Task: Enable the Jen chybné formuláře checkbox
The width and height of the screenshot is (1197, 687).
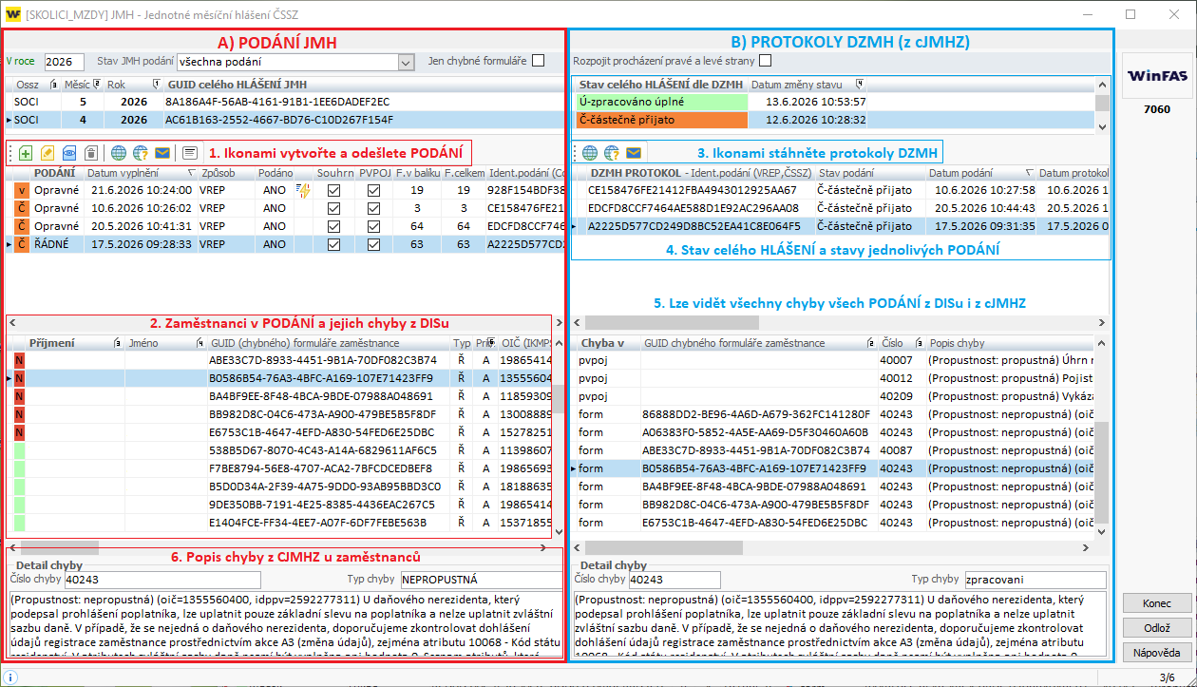Action: (x=539, y=61)
